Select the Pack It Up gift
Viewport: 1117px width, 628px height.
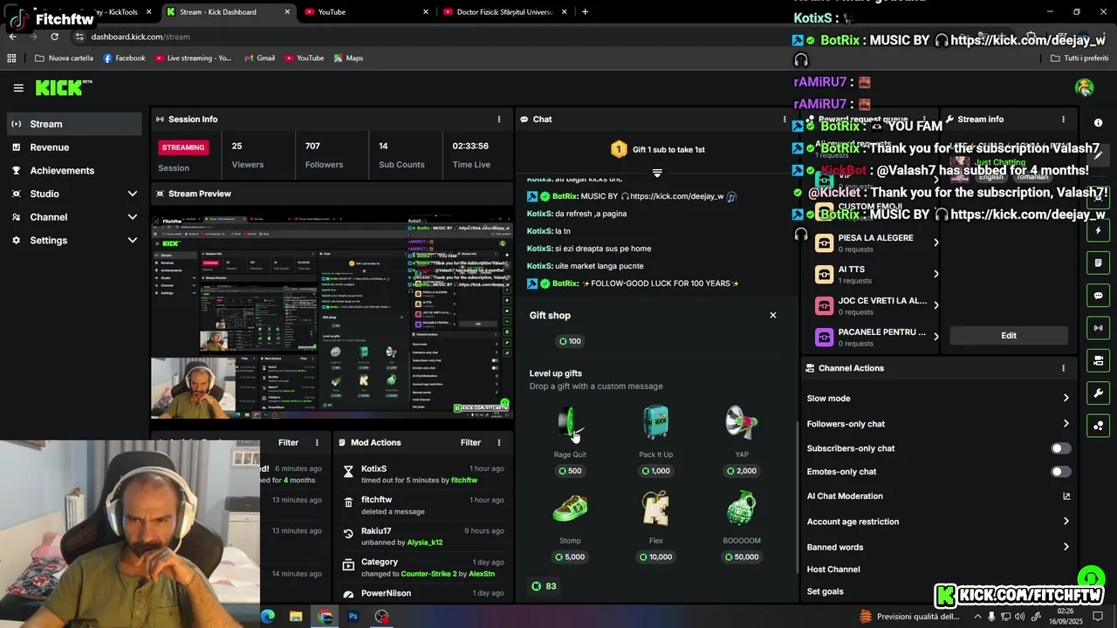tap(655, 440)
